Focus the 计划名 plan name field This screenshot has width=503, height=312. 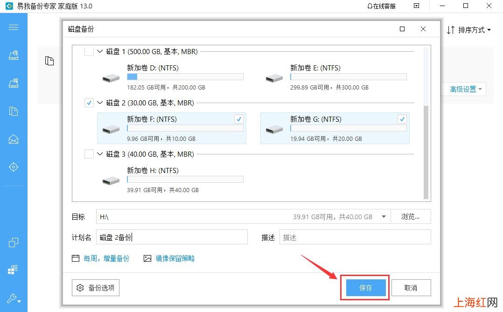pos(172,237)
